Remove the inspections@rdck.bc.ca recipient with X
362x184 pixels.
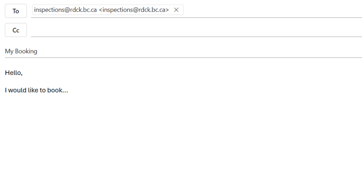coord(176,10)
